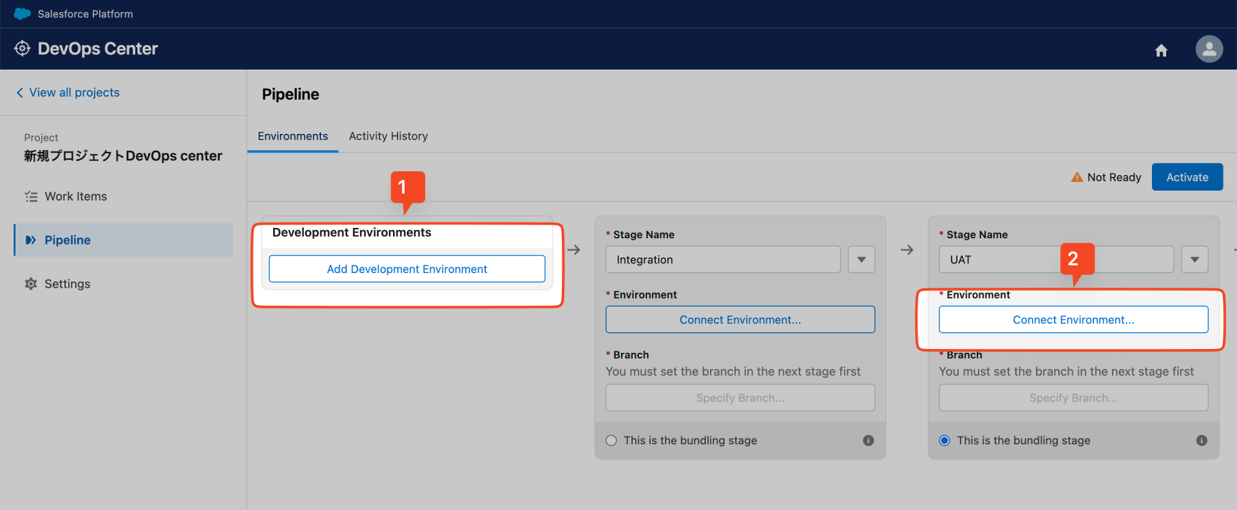Click the Not Ready warning icon
Viewport: 1237px width, 510px height.
coord(1077,177)
